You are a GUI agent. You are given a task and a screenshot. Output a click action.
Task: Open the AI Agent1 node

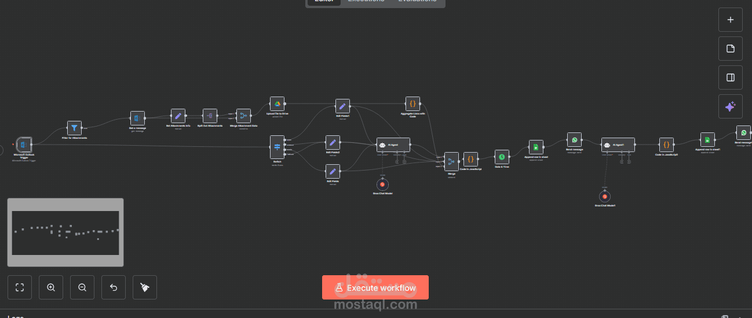618,145
